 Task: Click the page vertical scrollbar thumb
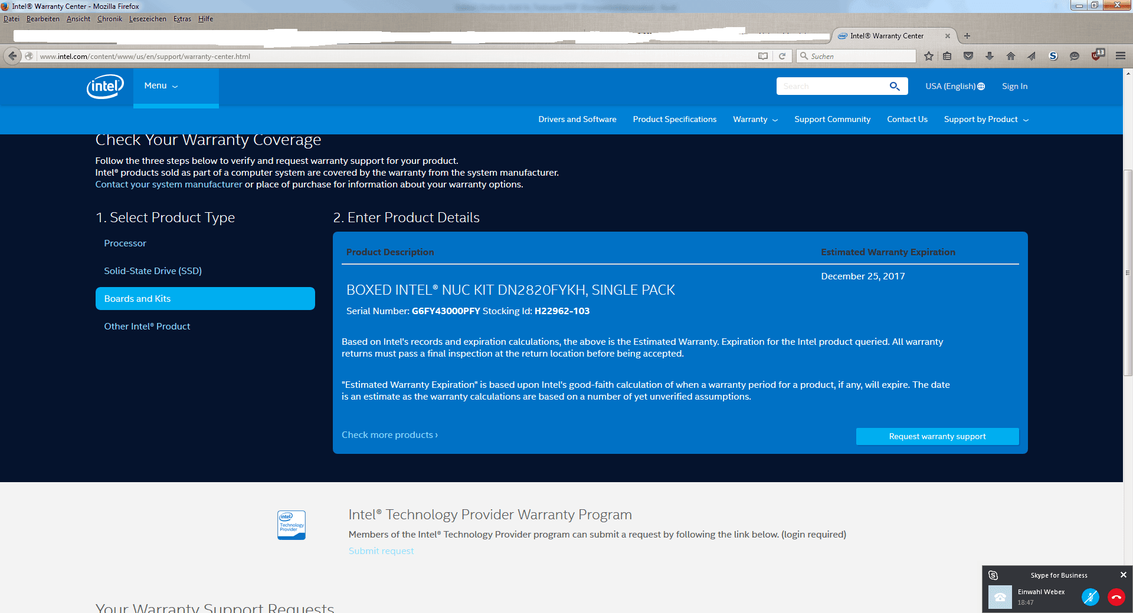click(1128, 273)
